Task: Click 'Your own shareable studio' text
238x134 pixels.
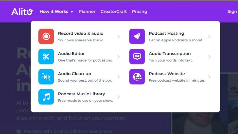Action: [x=81, y=40]
